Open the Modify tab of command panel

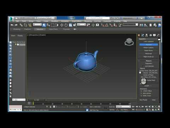[143, 35]
